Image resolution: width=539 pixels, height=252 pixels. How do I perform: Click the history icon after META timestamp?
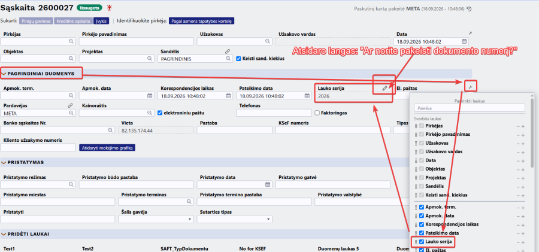469,9
